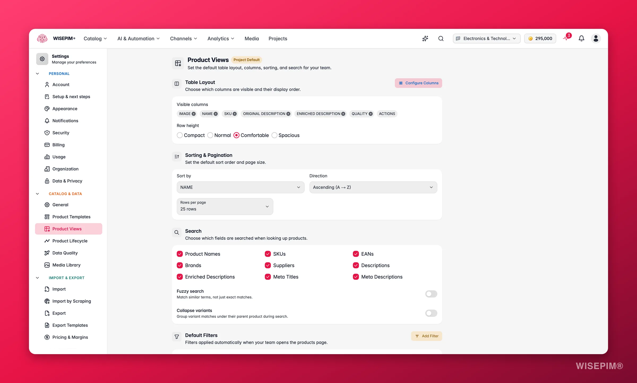Open the General catalog settings
Image resolution: width=637 pixels, height=383 pixels.
coord(69,205)
